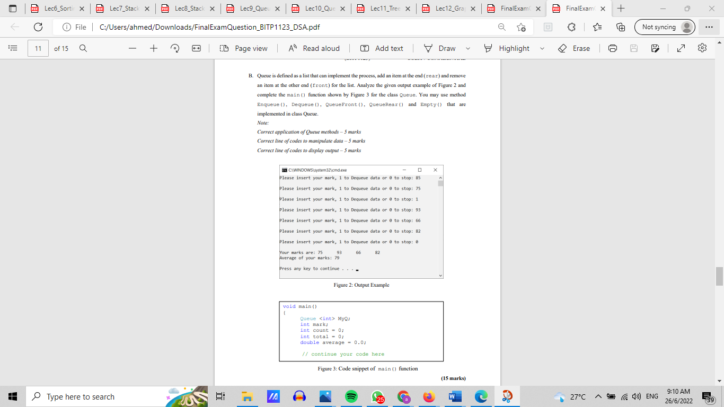724x407 pixels.
Task: Activate Read aloud for the document
Action: point(315,48)
